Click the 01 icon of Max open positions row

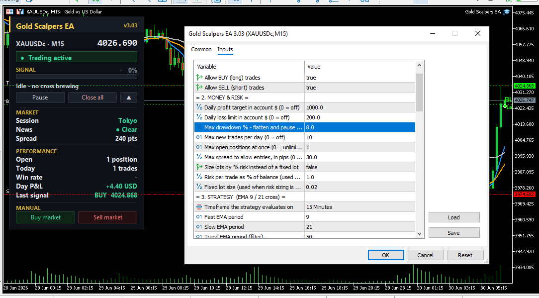point(199,147)
